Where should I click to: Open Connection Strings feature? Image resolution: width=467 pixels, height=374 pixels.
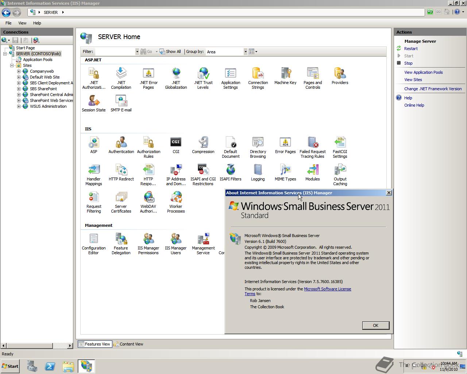point(258,78)
